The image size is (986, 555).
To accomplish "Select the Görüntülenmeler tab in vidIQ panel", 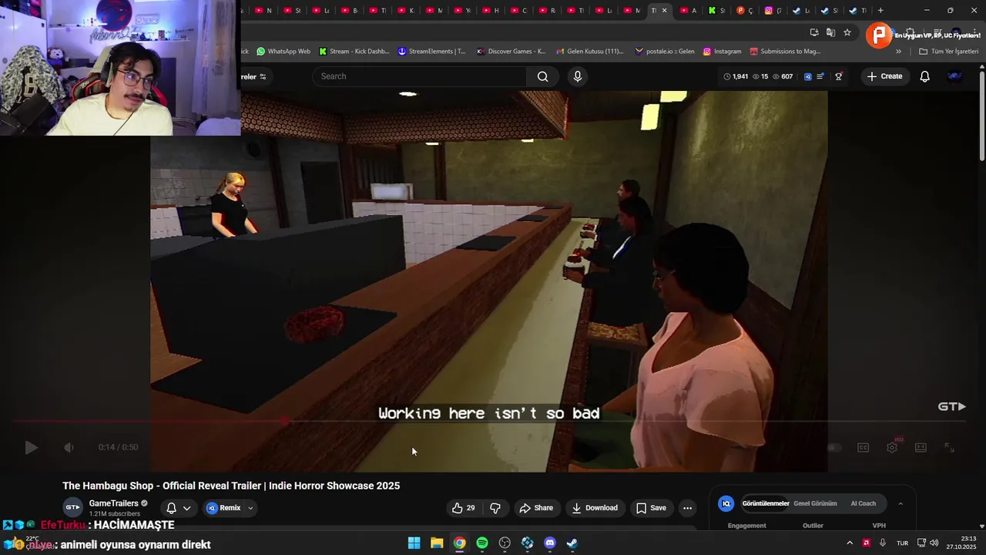I will pyautogui.click(x=766, y=503).
